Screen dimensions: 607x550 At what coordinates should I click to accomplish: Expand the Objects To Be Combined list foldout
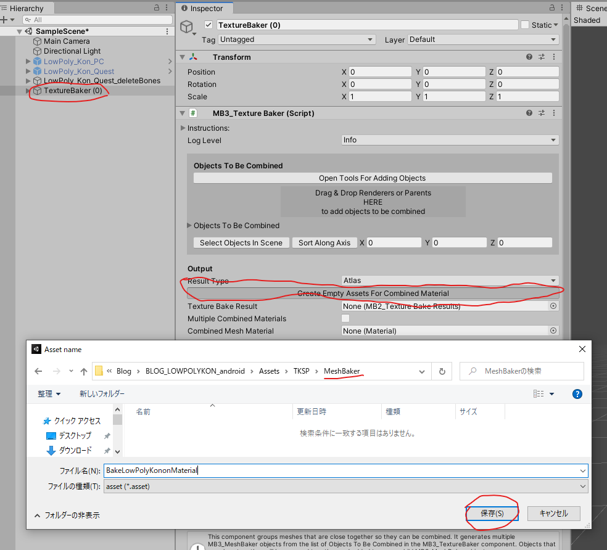(189, 225)
